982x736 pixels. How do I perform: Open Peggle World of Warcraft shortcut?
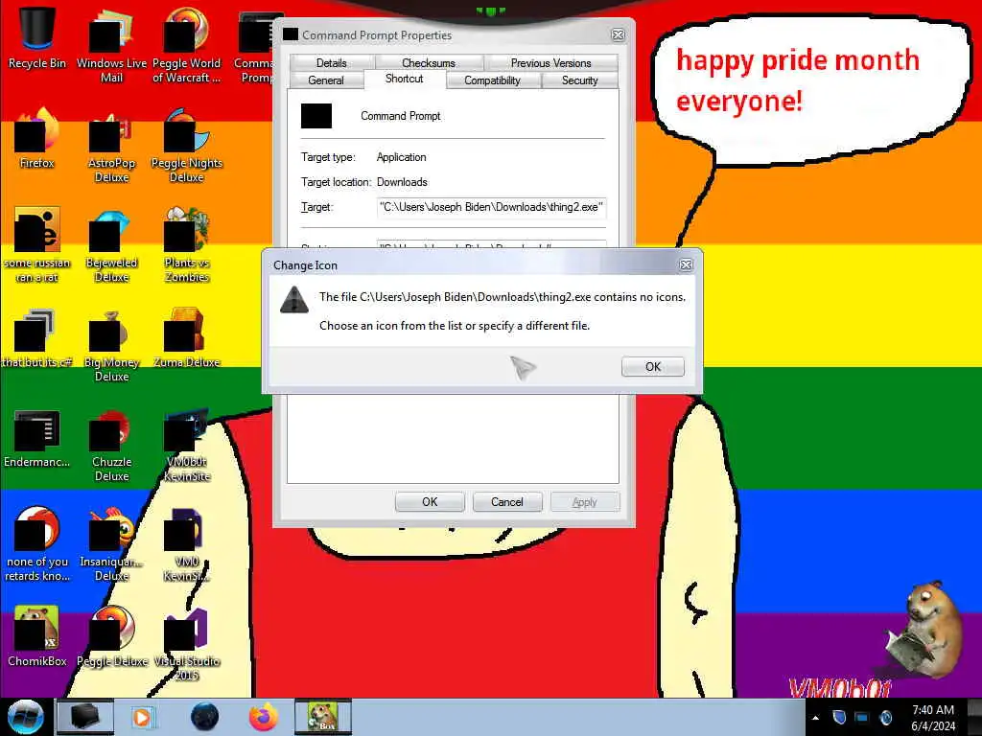click(x=187, y=45)
